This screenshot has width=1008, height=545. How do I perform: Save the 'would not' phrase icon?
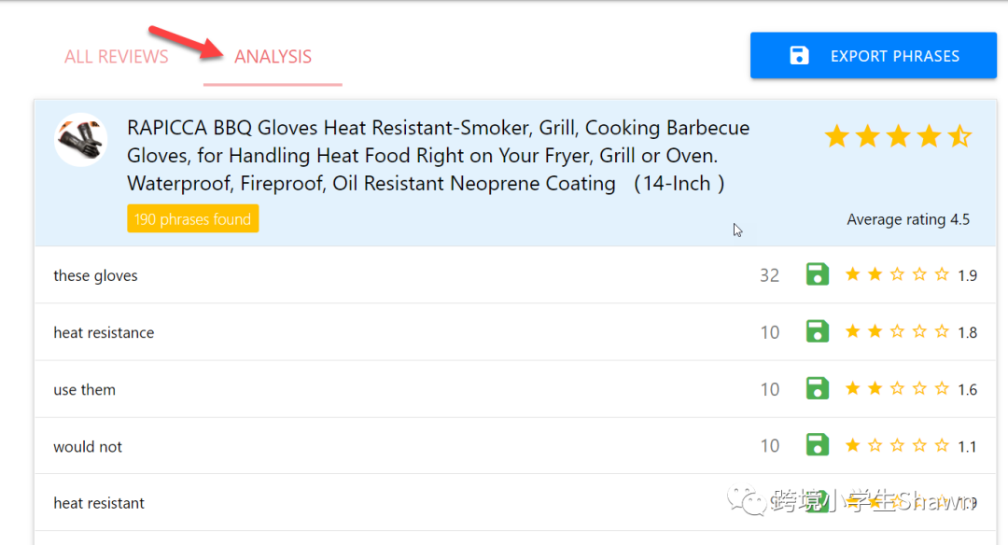[x=818, y=445]
